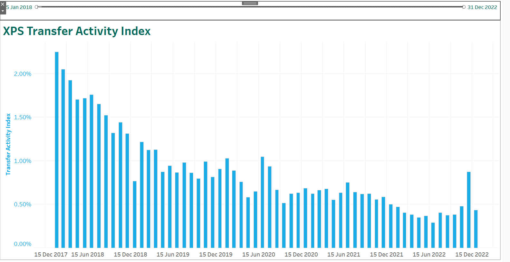Click the date slider's left start handle

36,7
